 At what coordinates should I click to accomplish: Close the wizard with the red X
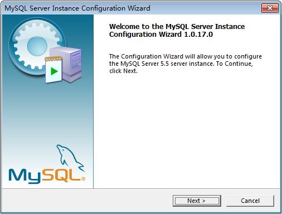[x=270, y=8]
